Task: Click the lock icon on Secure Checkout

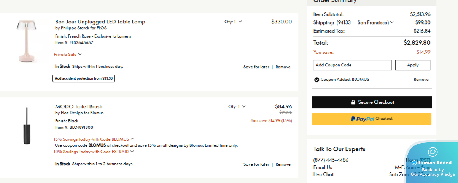Action: click(x=353, y=102)
